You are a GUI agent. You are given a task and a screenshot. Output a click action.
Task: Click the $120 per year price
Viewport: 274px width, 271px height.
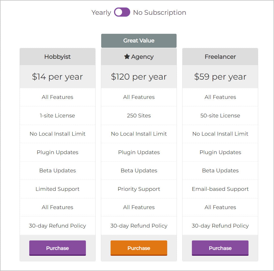pyautogui.click(x=139, y=77)
